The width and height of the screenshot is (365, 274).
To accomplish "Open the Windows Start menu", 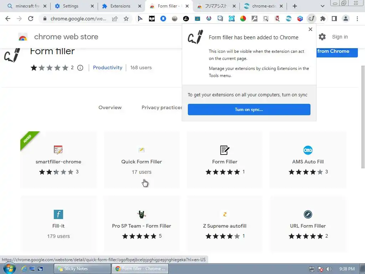I will click(x=9, y=268).
